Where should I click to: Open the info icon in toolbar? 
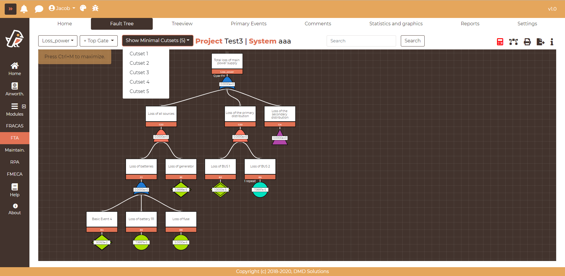click(x=552, y=42)
